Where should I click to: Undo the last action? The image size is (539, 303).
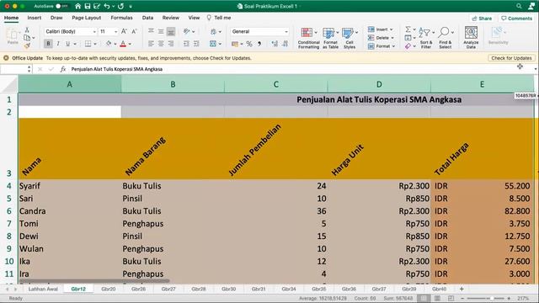107,6
